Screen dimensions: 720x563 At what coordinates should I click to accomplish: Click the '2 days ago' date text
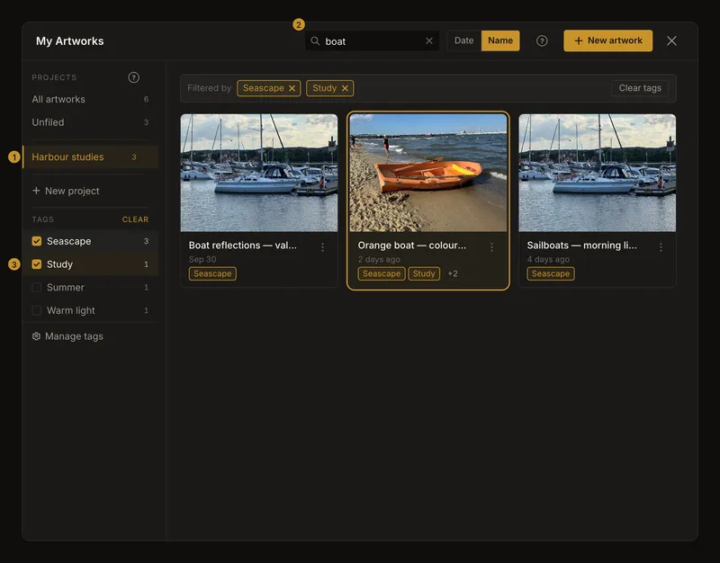click(x=379, y=259)
